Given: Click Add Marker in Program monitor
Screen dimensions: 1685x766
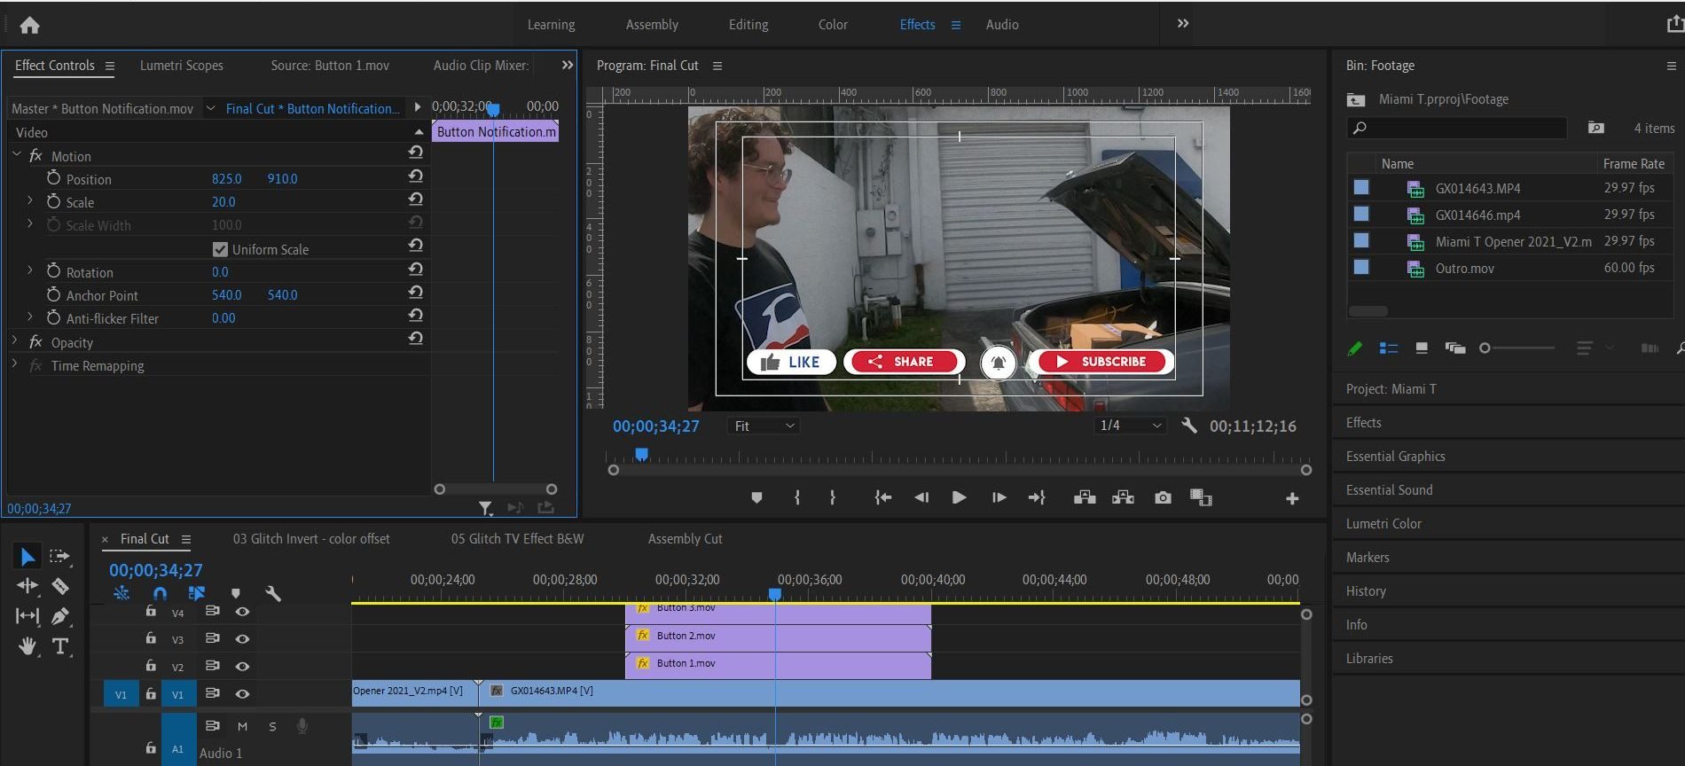Looking at the screenshot, I should click(756, 498).
